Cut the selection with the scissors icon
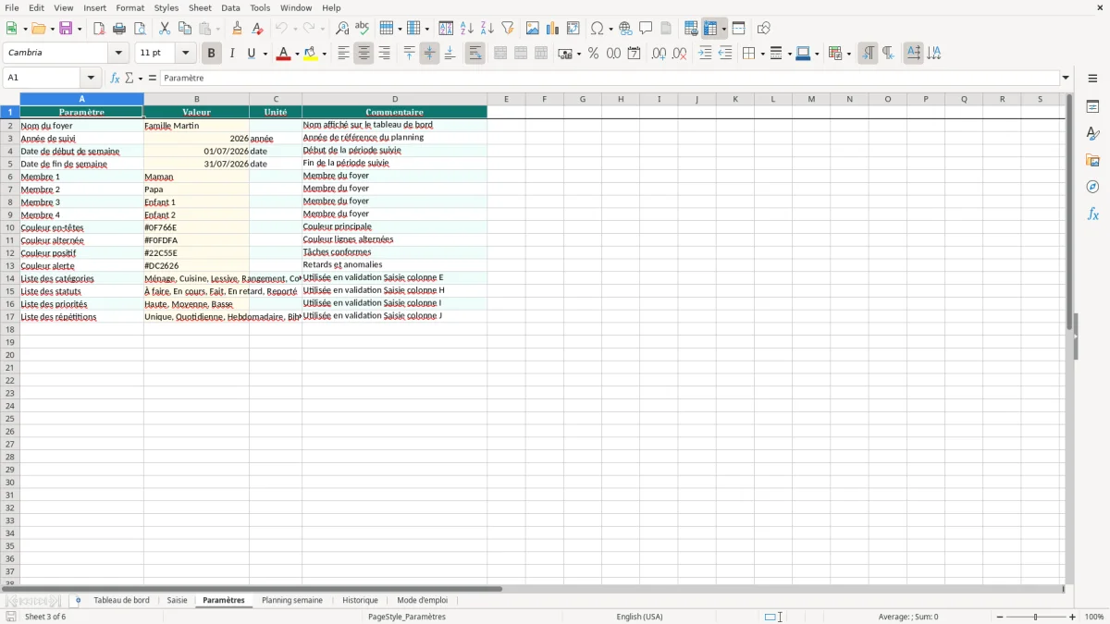 point(165,29)
